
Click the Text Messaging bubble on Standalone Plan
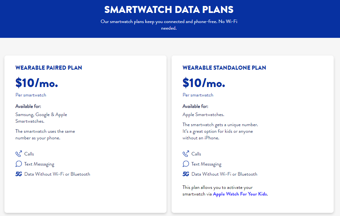186,164
